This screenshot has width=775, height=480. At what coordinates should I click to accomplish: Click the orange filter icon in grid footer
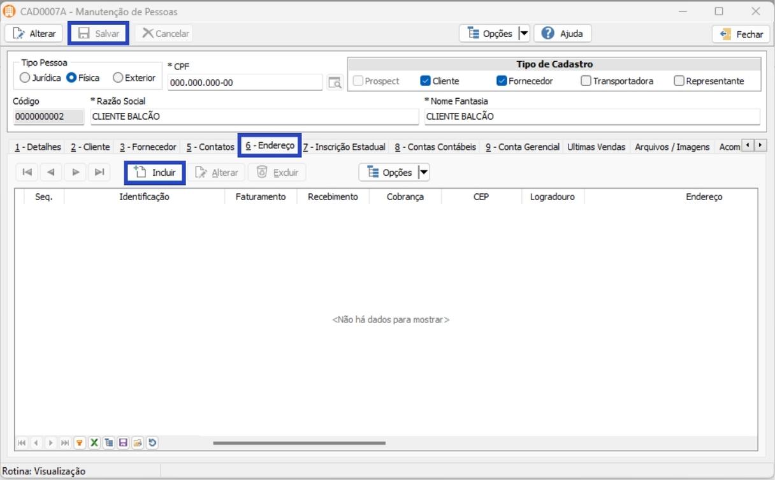pyautogui.click(x=80, y=442)
